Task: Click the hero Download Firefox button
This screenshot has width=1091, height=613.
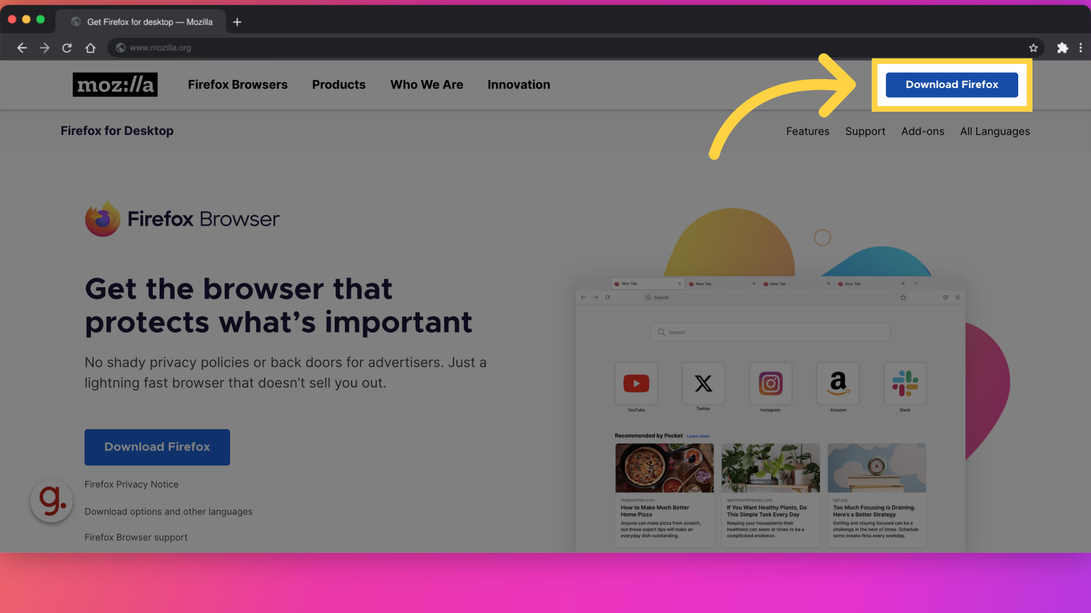Action: [x=157, y=447]
